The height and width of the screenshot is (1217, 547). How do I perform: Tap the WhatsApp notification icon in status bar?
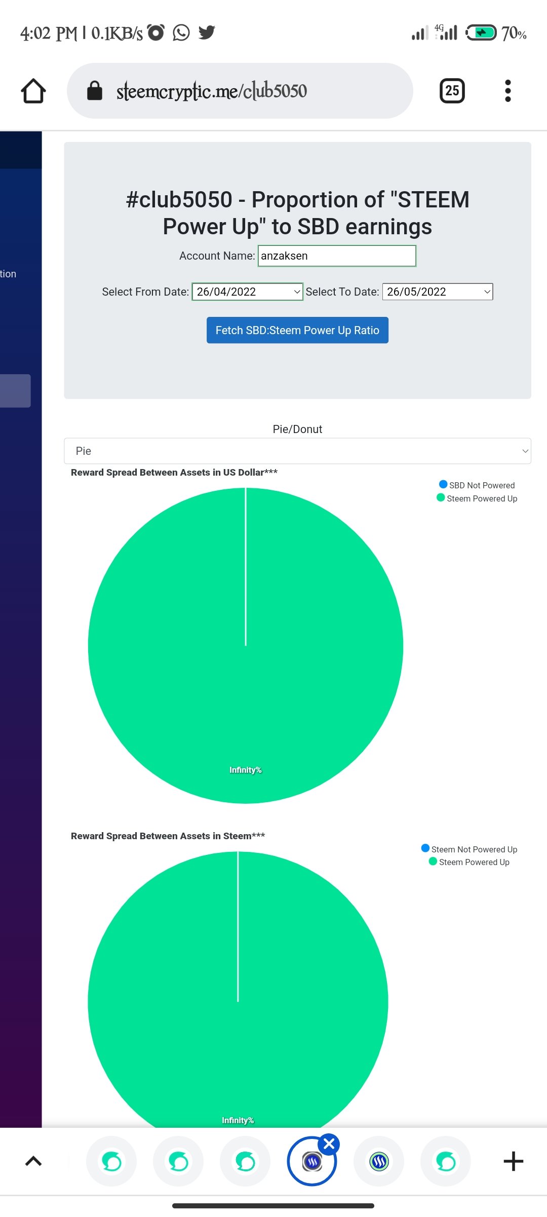181,32
